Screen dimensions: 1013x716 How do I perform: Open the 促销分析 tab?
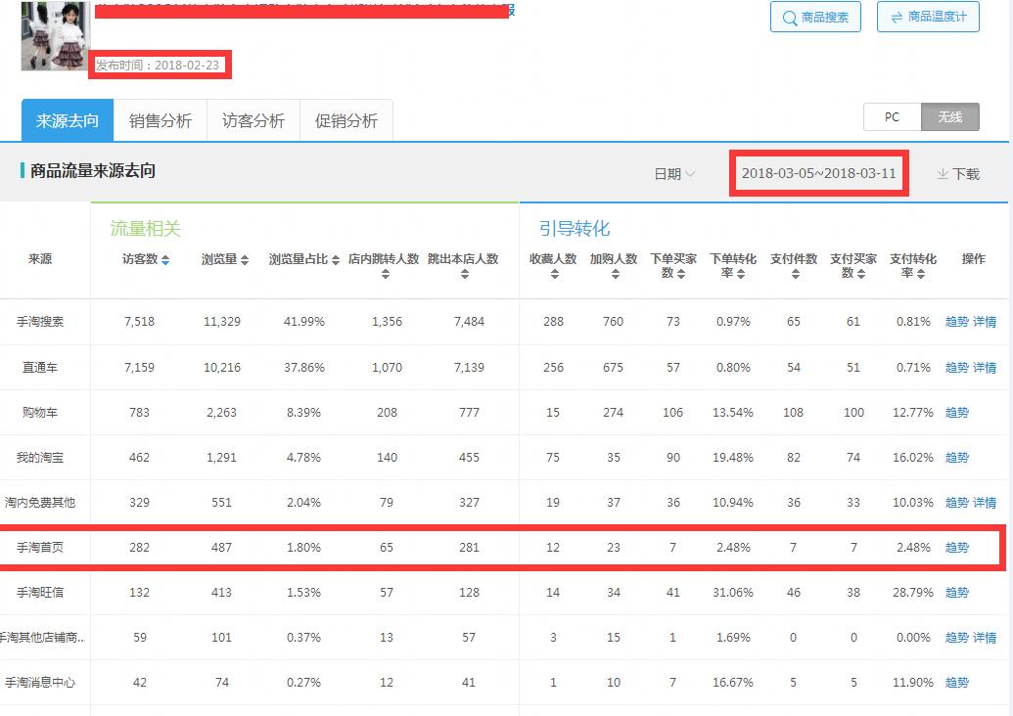pos(346,119)
